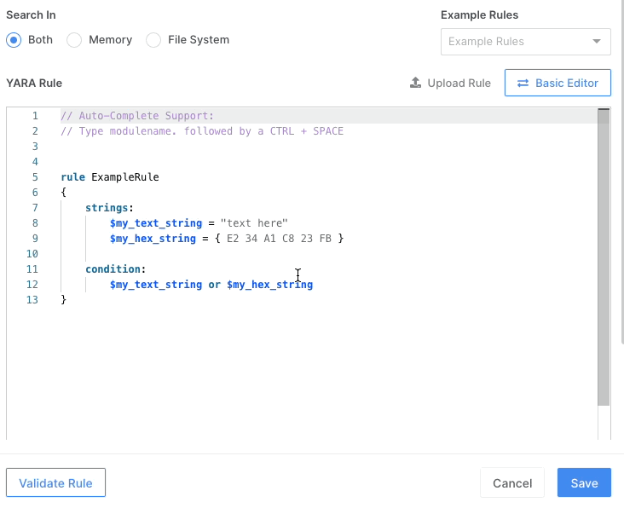Click the strings keyword in editor
624x508 pixels.
tap(108, 208)
